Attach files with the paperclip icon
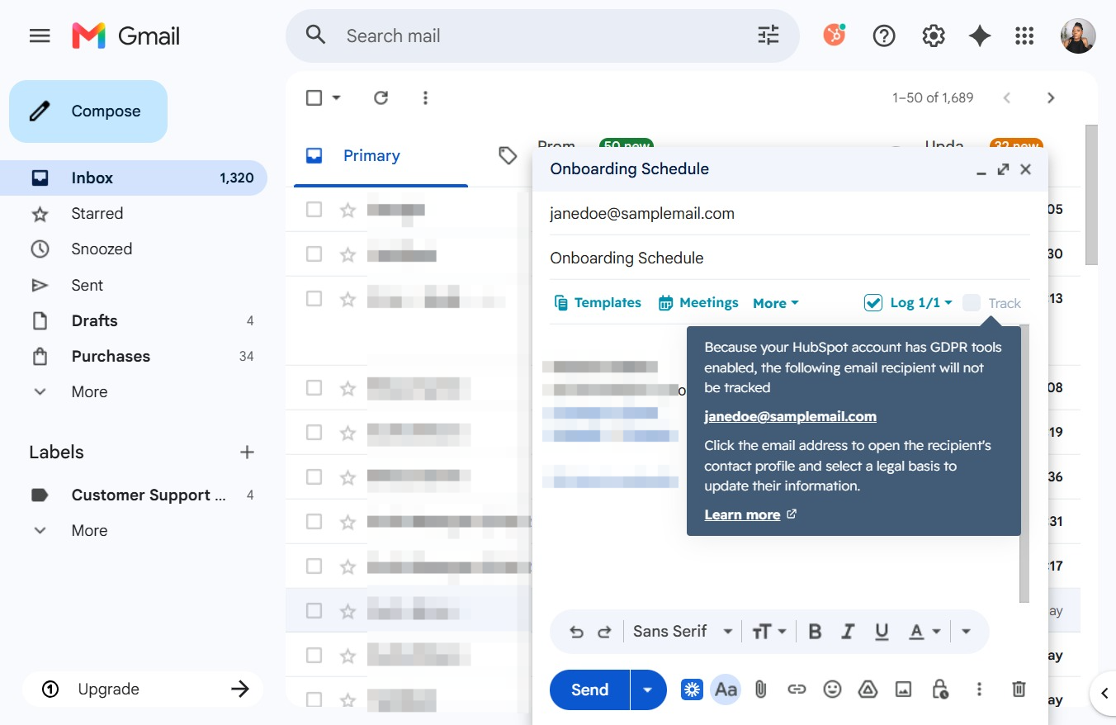The height and width of the screenshot is (725, 1116). click(761, 689)
